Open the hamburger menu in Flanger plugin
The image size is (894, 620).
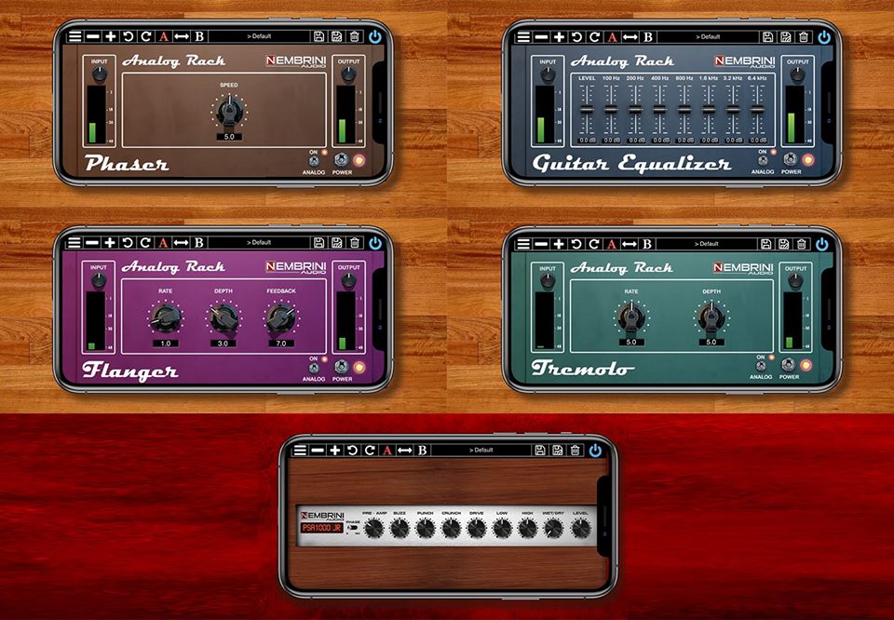coord(74,243)
